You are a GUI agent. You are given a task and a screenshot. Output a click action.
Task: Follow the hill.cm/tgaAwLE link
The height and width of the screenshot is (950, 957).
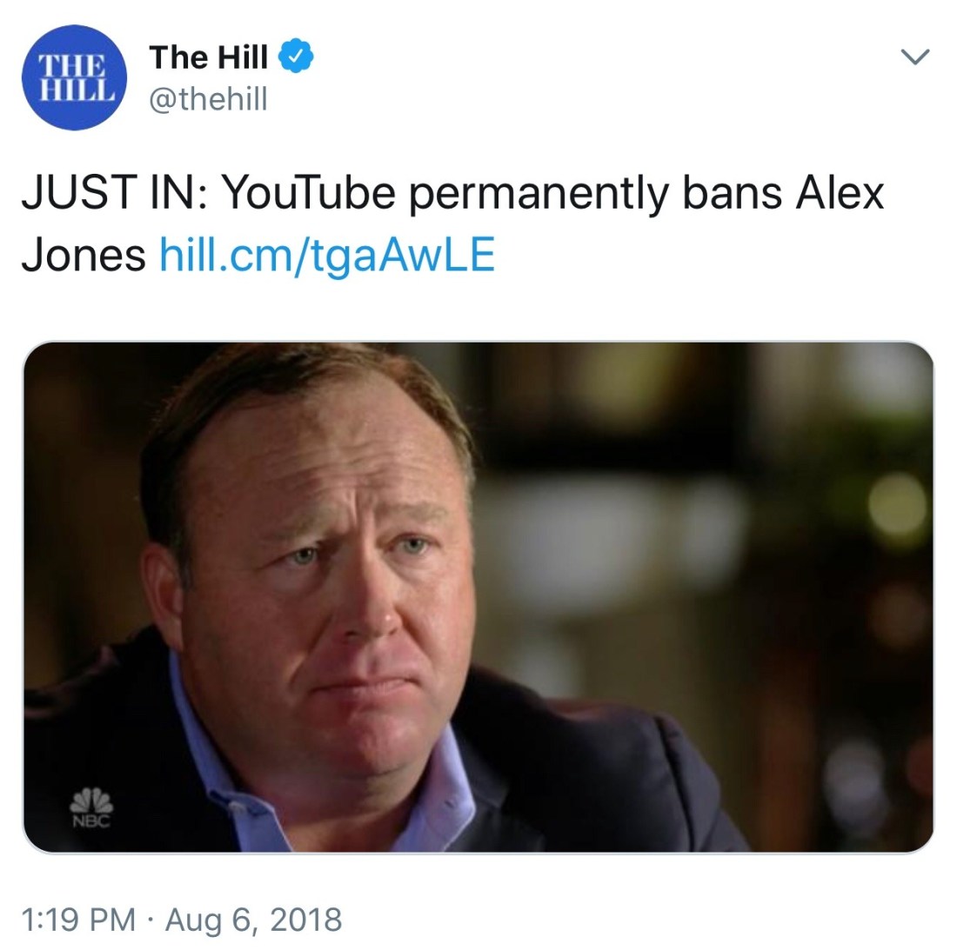pos(327,255)
